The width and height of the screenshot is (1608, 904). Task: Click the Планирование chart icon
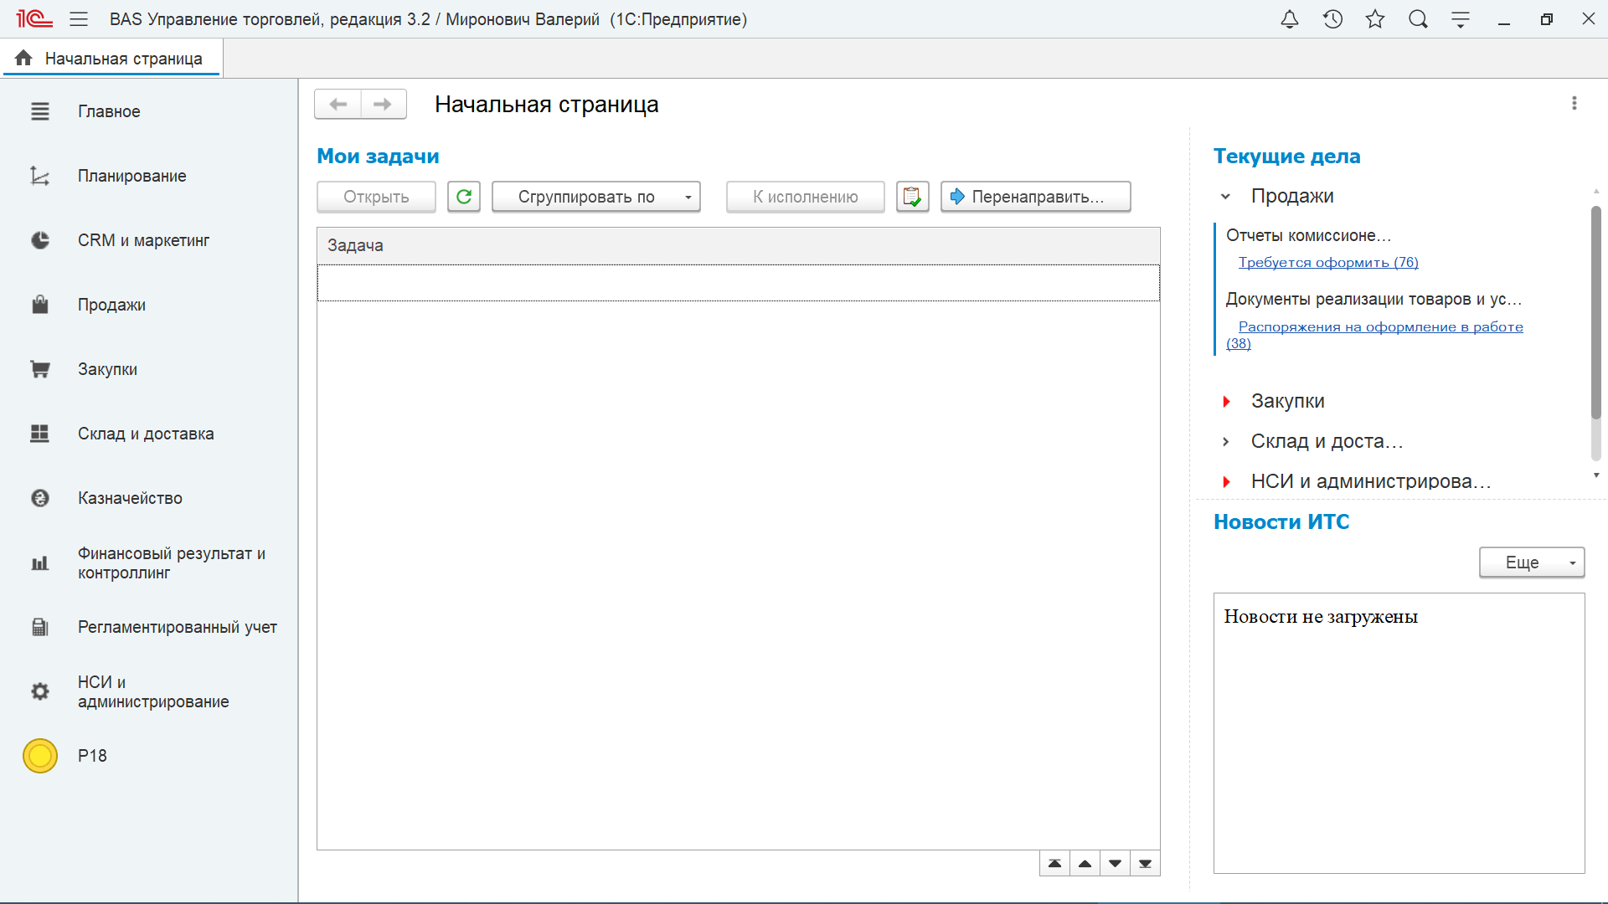(x=40, y=176)
